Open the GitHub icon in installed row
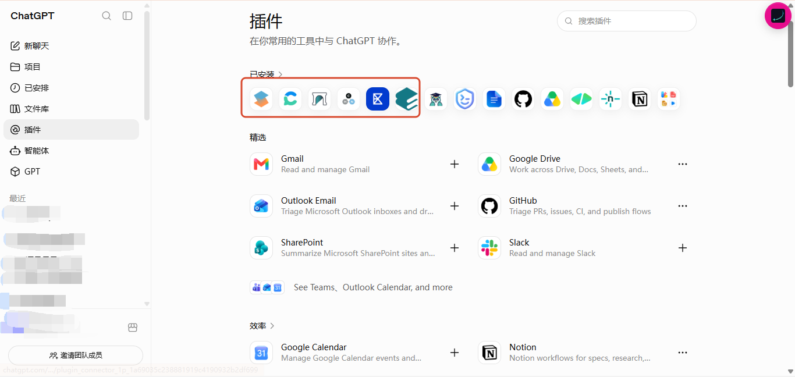The image size is (795, 377). tap(523, 99)
